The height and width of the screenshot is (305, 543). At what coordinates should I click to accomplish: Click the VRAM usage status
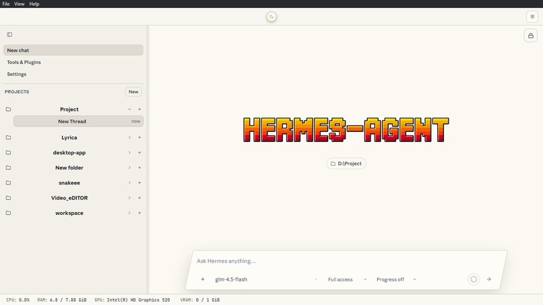pyautogui.click(x=200, y=300)
